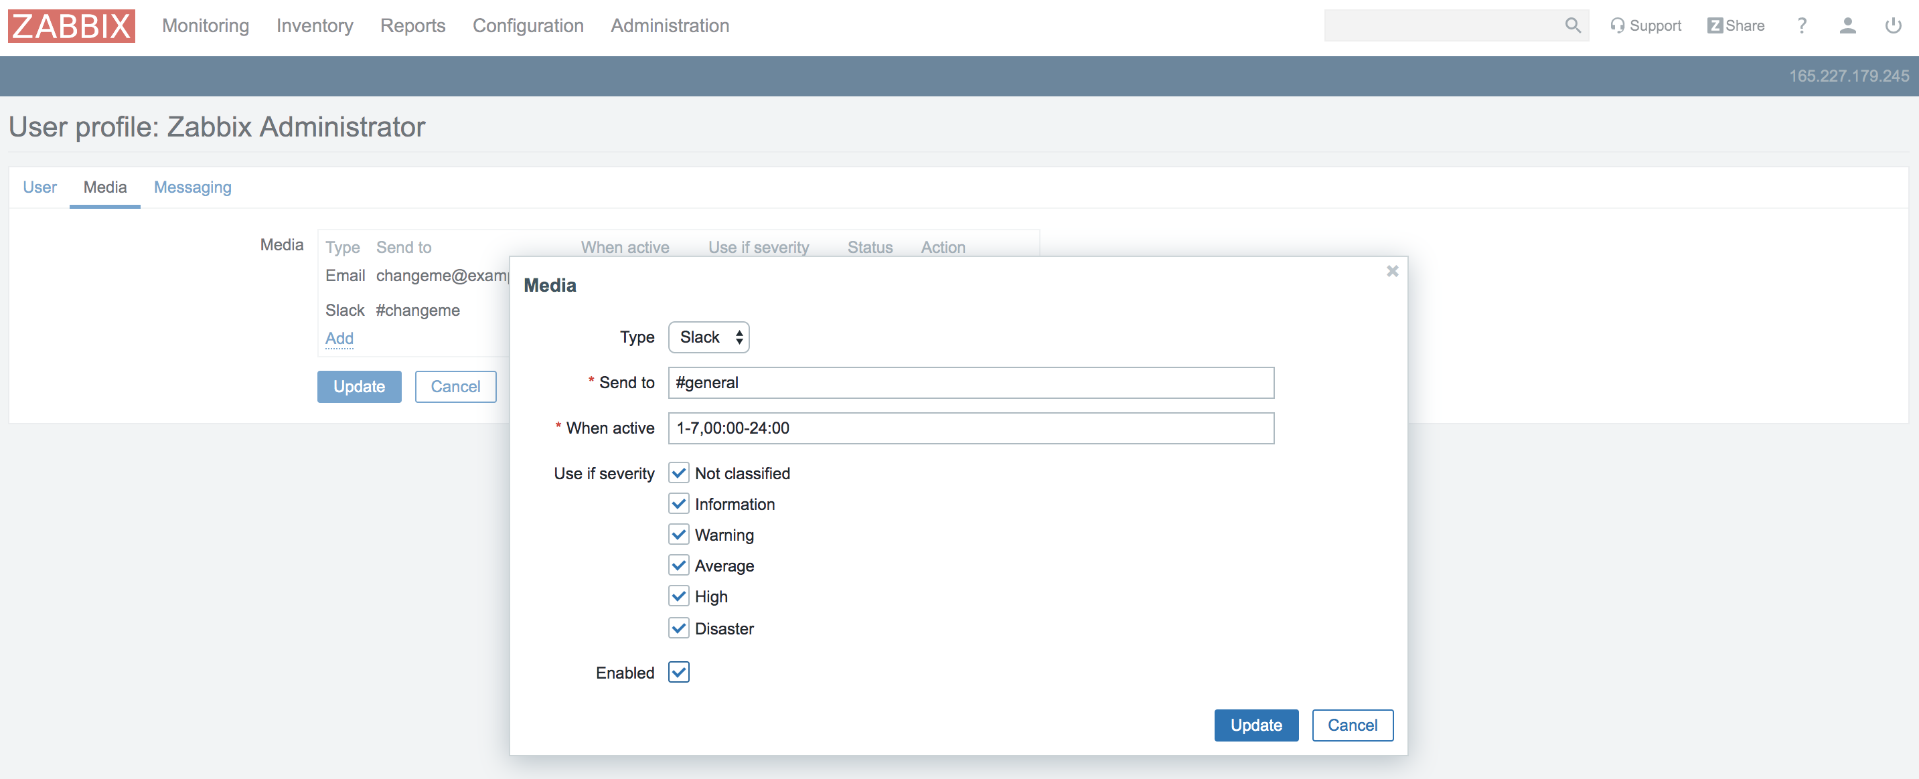Open the user profile icon
1919x779 pixels.
point(1847,26)
